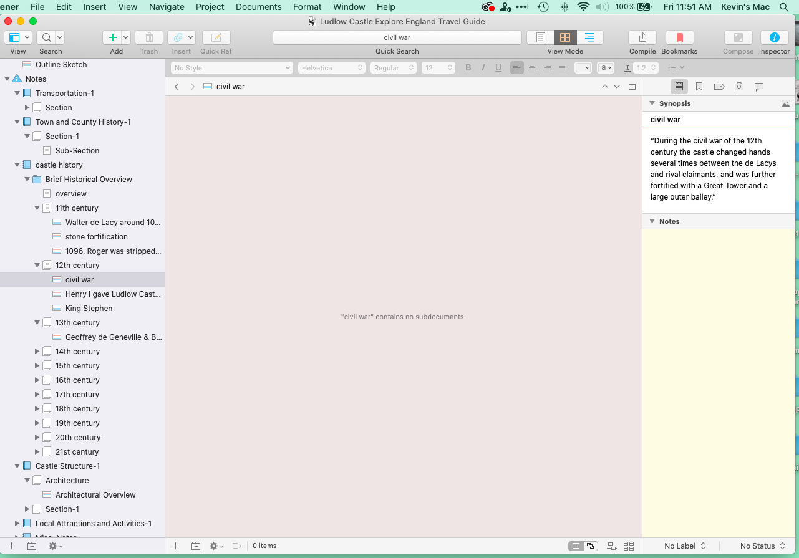
Task: Click the Quick Search field
Action: [397, 38]
